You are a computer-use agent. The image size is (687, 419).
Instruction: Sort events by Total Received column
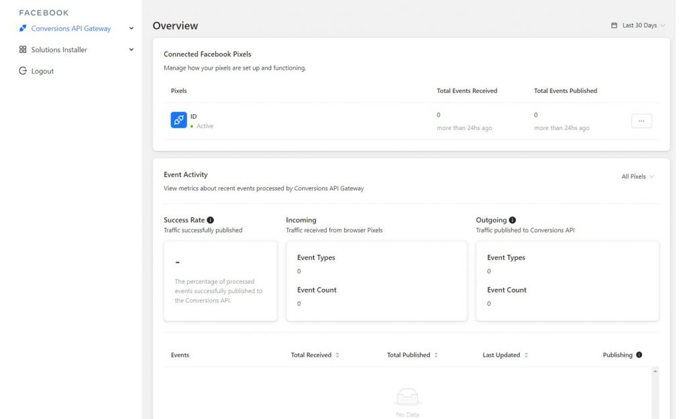pos(337,355)
